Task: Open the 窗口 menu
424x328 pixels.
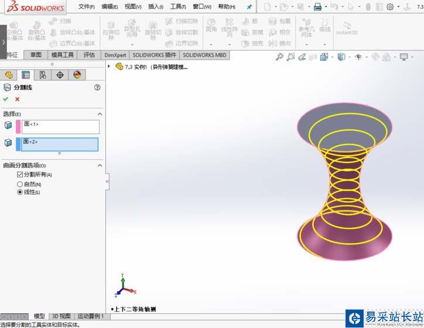Action: [x=202, y=6]
